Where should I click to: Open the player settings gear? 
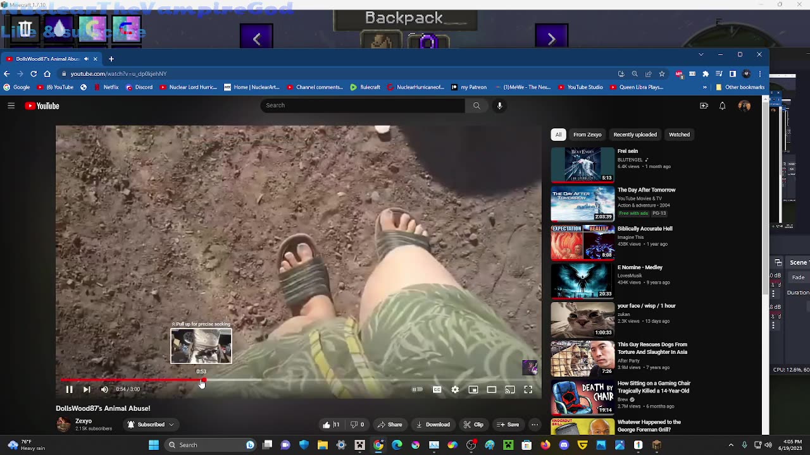[x=455, y=389]
